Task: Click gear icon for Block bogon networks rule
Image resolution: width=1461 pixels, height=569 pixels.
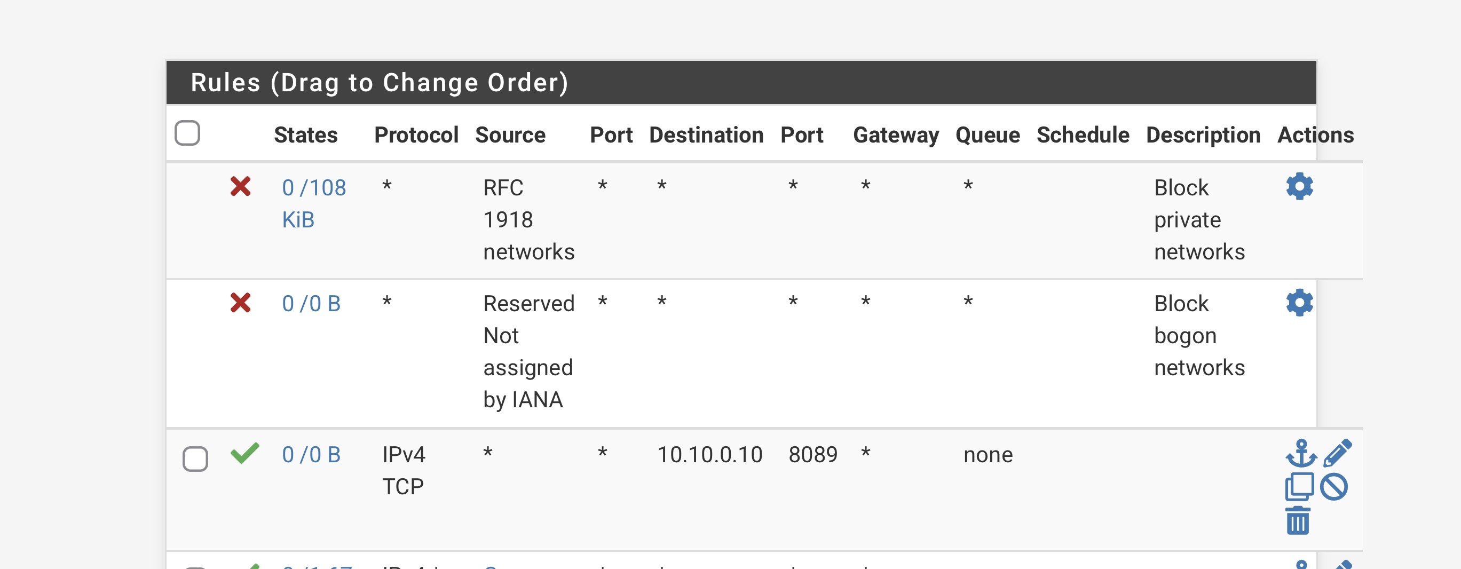Action: (1299, 302)
